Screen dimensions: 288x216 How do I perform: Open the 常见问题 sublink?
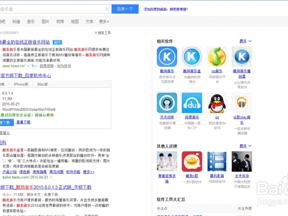(57, 172)
